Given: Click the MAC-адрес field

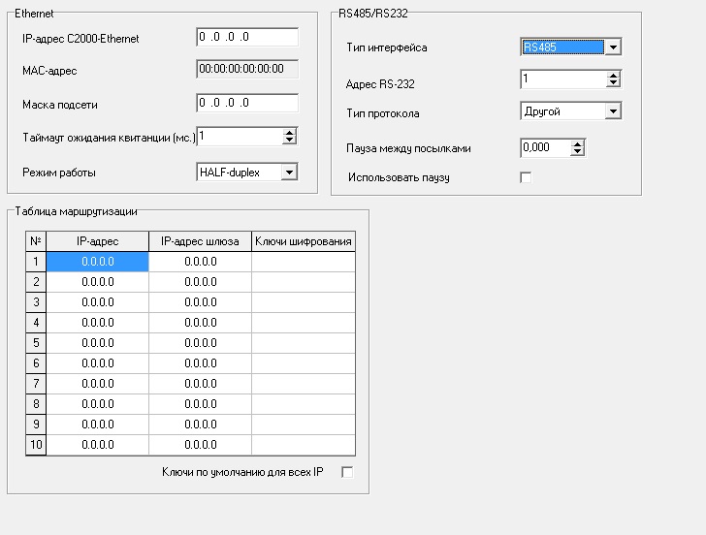Looking at the screenshot, I should coord(247,70).
